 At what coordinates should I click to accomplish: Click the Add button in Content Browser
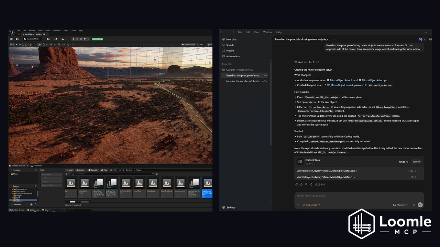[70, 170]
